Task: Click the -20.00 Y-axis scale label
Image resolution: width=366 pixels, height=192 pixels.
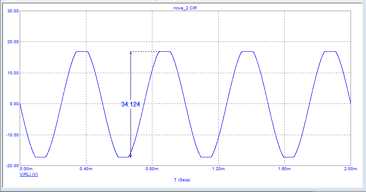Action: 12,165
